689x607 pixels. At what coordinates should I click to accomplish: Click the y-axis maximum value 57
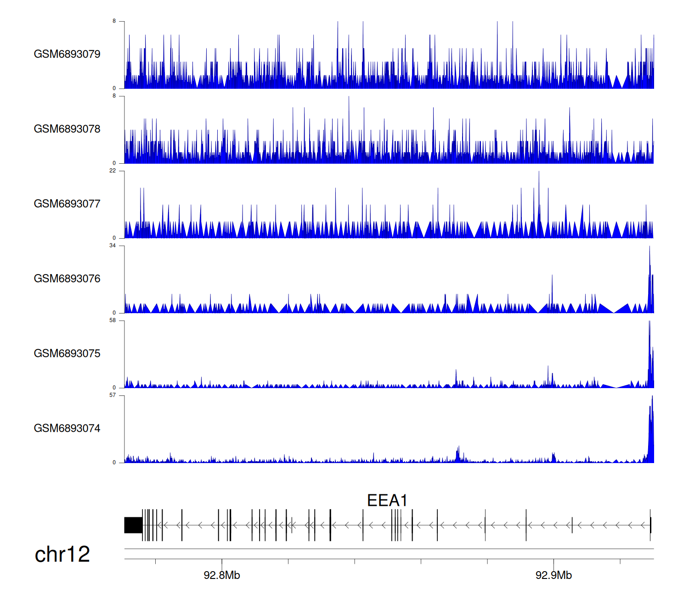113,395
